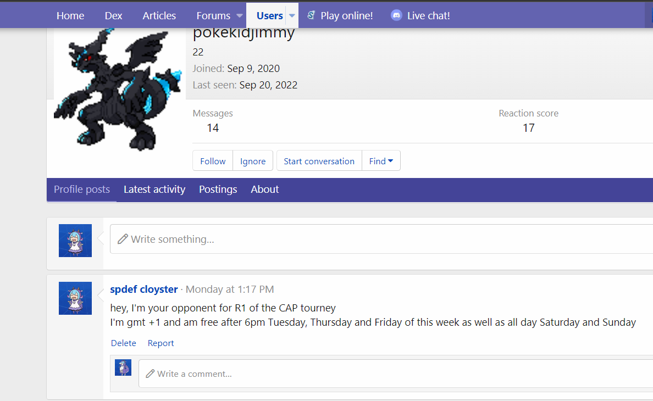Select the Users nav tab
The height and width of the screenshot is (401, 653).
click(269, 16)
